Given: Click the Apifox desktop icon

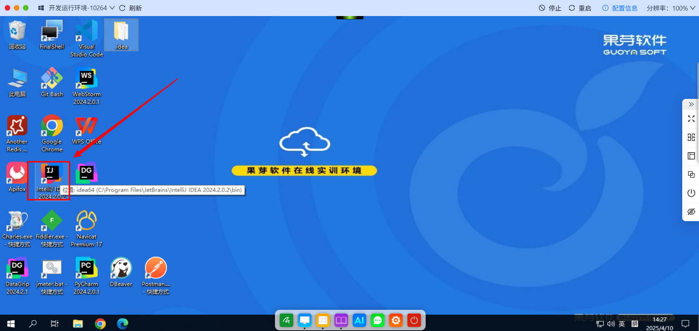Looking at the screenshot, I should click(17, 177).
